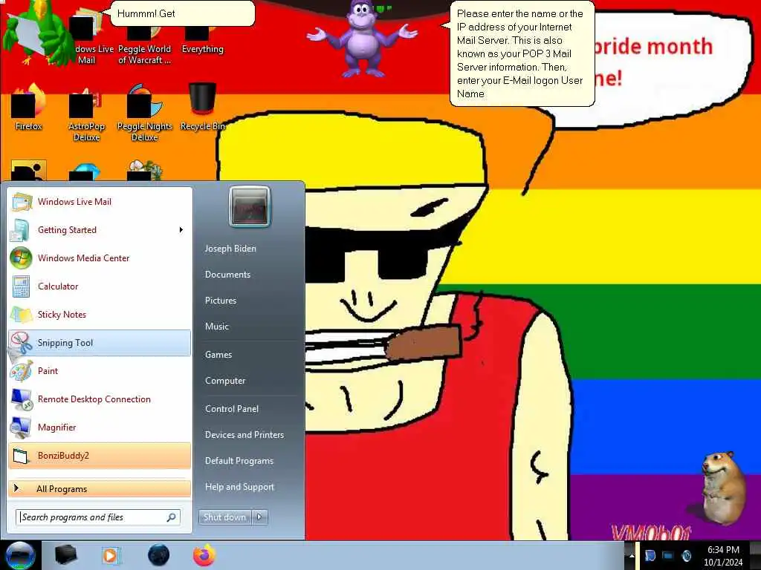
Task: Click the Shut down button
Action: point(224,517)
